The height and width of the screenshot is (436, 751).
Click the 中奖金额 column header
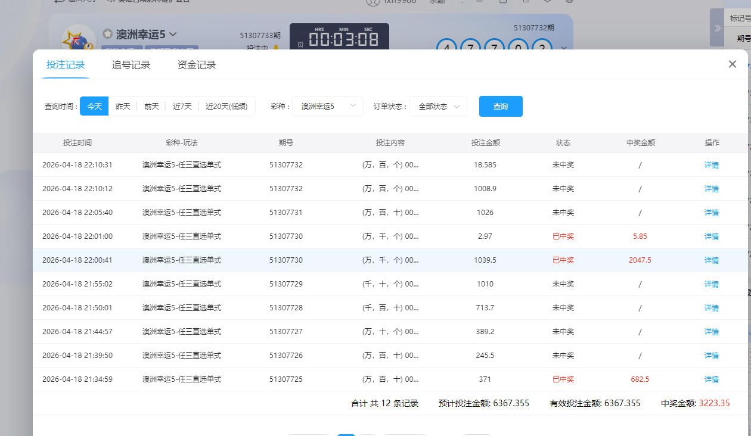point(641,143)
